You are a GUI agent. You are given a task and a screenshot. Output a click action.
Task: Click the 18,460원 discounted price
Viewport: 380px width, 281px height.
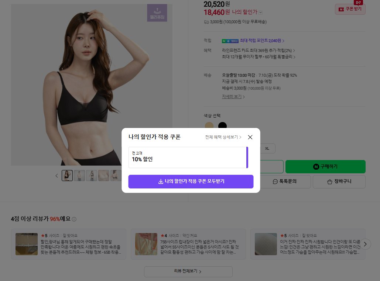217,12
